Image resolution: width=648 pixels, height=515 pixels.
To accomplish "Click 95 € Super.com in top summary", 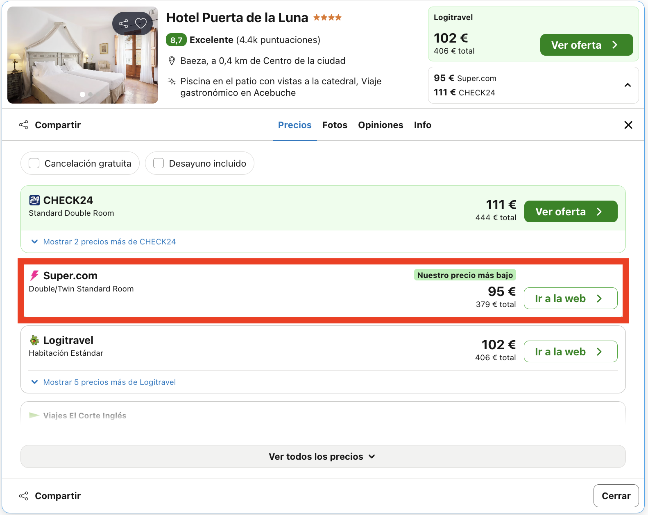I will point(465,78).
